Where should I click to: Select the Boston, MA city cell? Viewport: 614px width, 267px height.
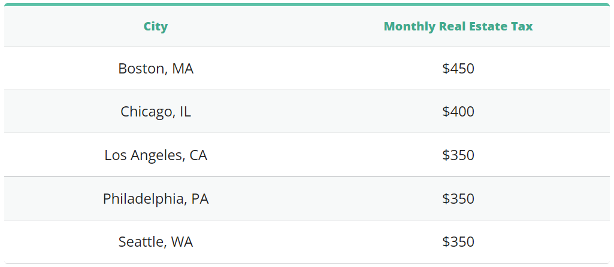(x=156, y=69)
